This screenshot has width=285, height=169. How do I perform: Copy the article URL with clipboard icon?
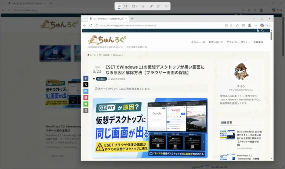86,110
